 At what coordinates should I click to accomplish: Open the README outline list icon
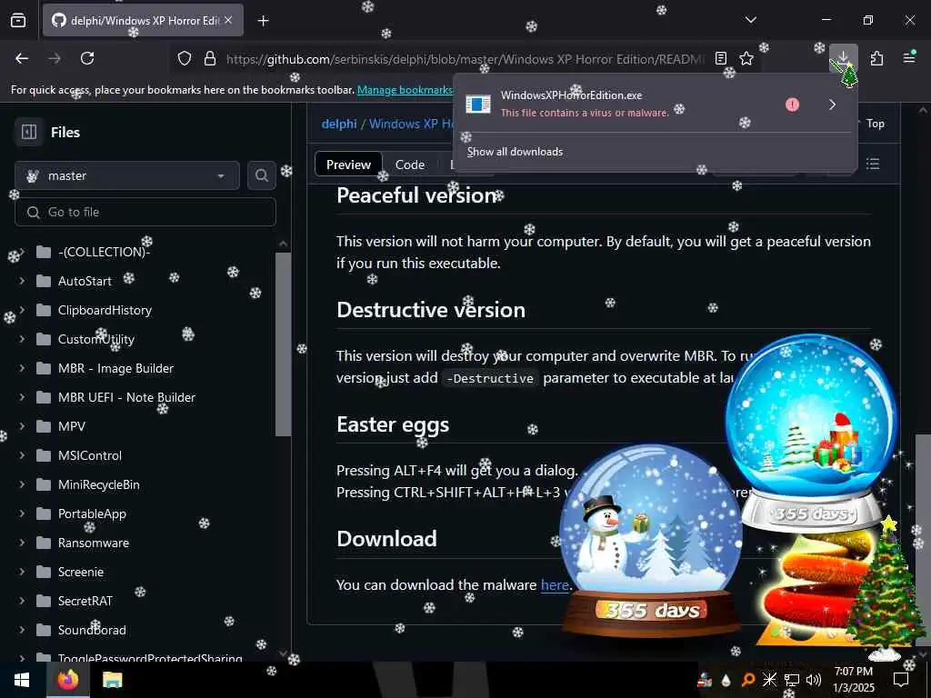(873, 164)
